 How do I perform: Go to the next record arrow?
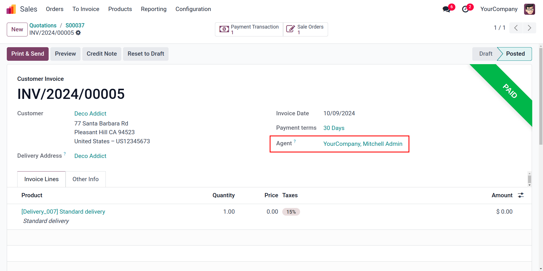[x=529, y=28]
